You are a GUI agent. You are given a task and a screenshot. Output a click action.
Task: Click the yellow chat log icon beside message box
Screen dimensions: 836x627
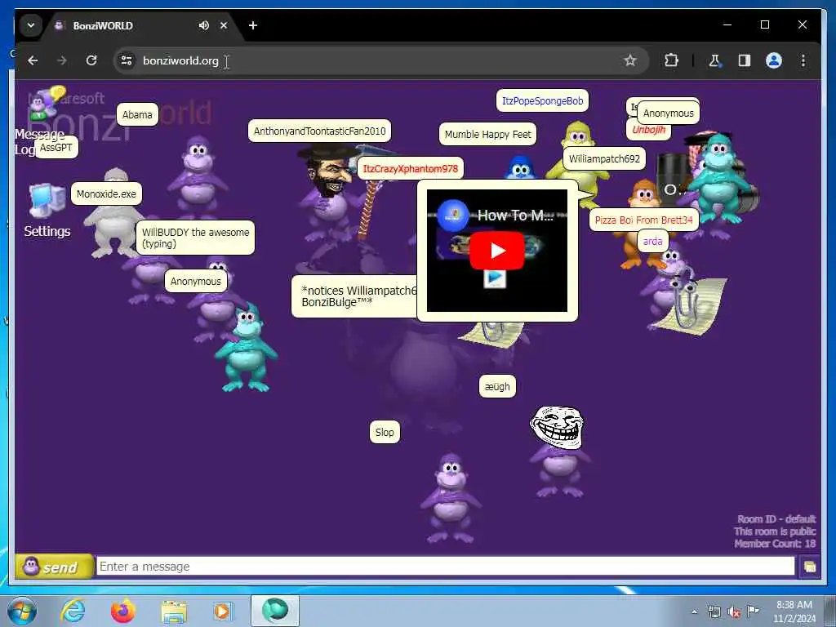[x=809, y=567]
